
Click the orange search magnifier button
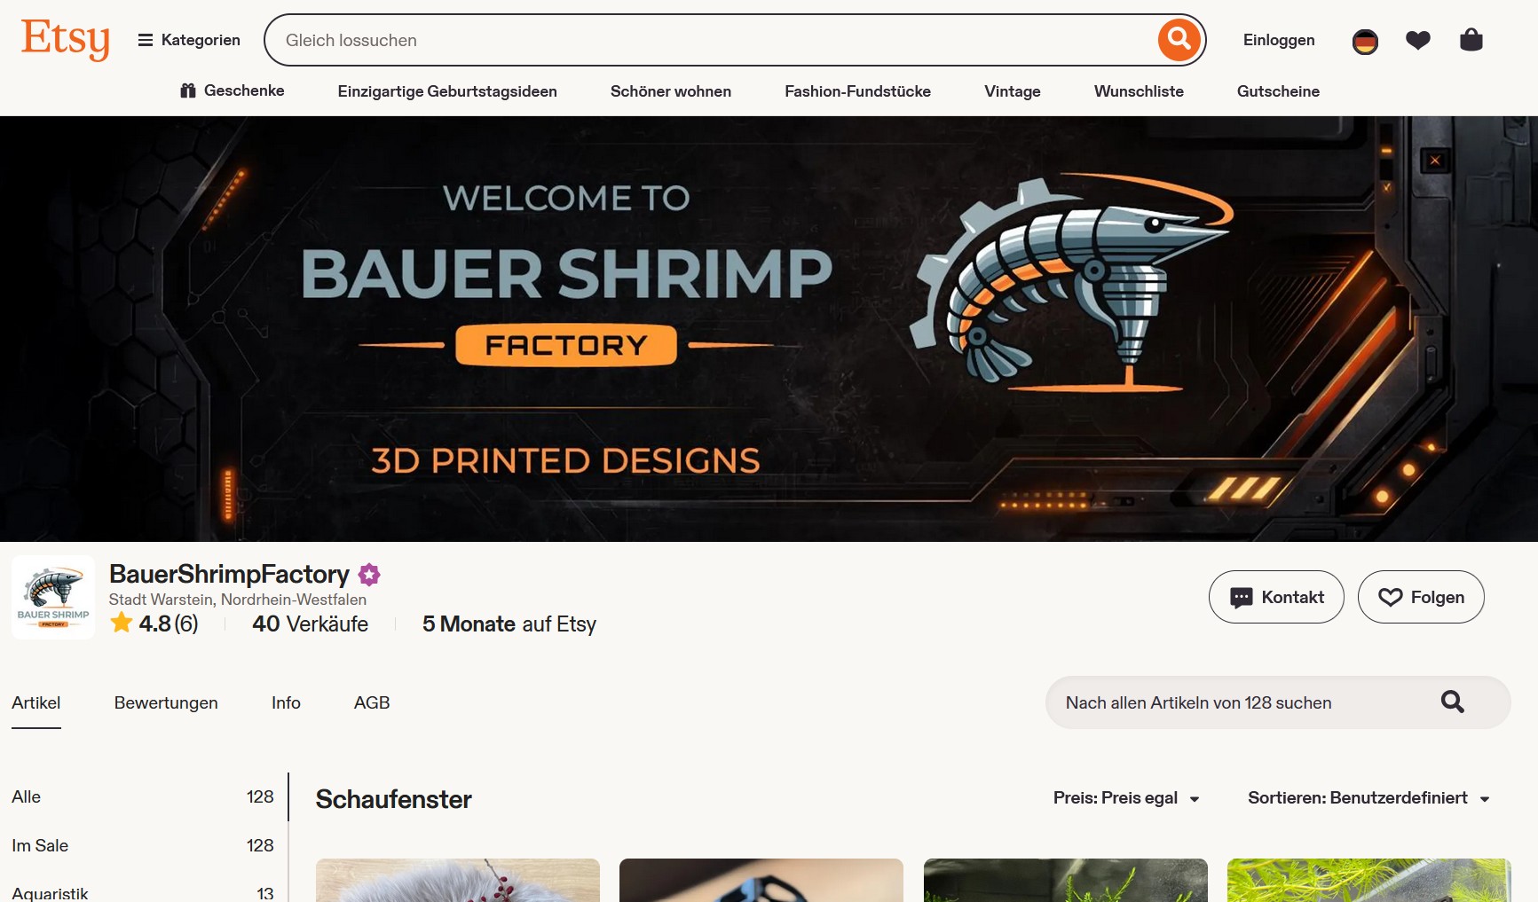click(x=1179, y=40)
